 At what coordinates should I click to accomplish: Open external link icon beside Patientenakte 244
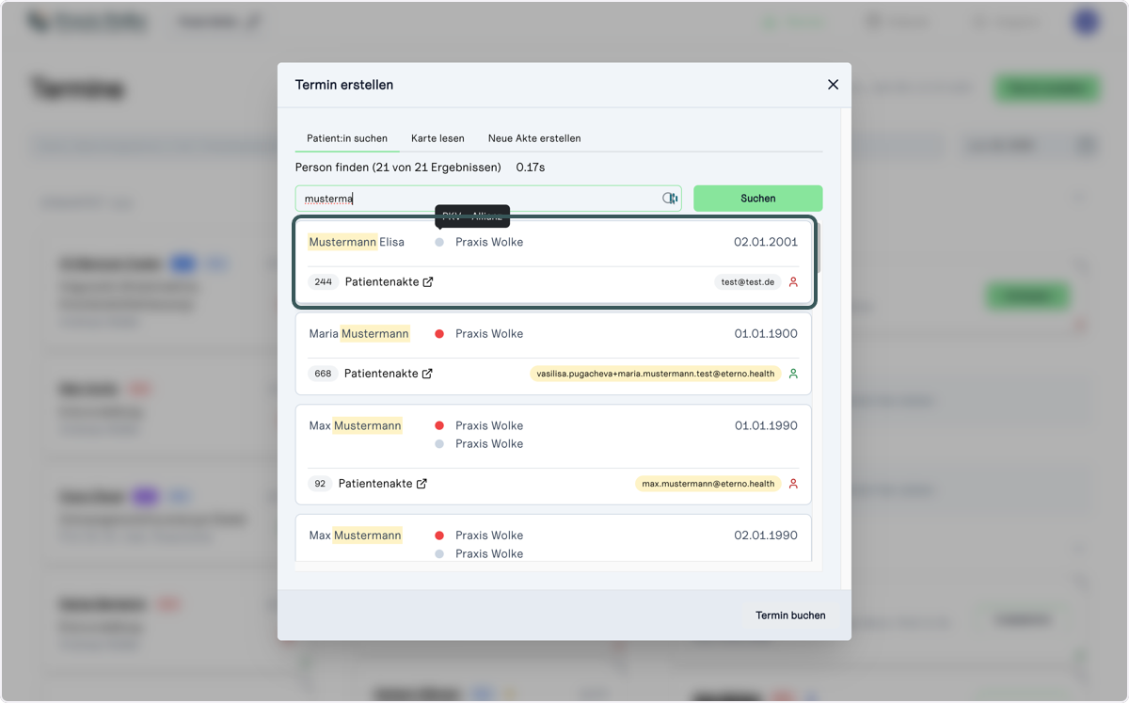pyautogui.click(x=428, y=281)
